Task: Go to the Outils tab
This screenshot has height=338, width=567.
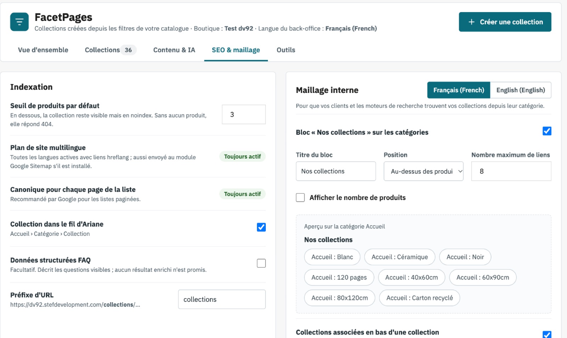Action: pyautogui.click(x=286, y=50)
